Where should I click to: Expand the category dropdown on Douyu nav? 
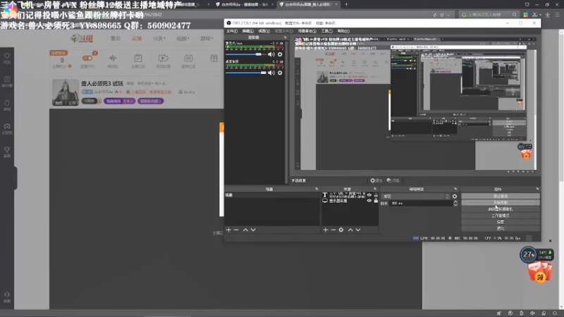pyautogui.click(x=159, y=39)
